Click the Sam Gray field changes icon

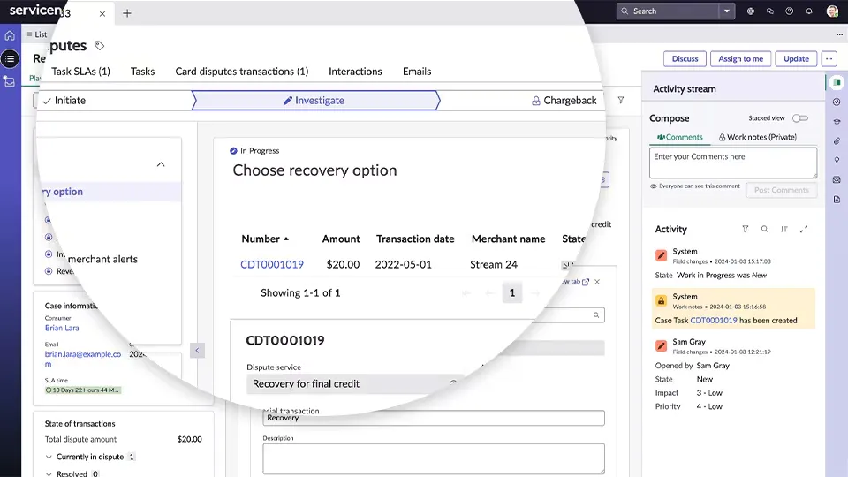pyautogui.click(x=661, y=346)
